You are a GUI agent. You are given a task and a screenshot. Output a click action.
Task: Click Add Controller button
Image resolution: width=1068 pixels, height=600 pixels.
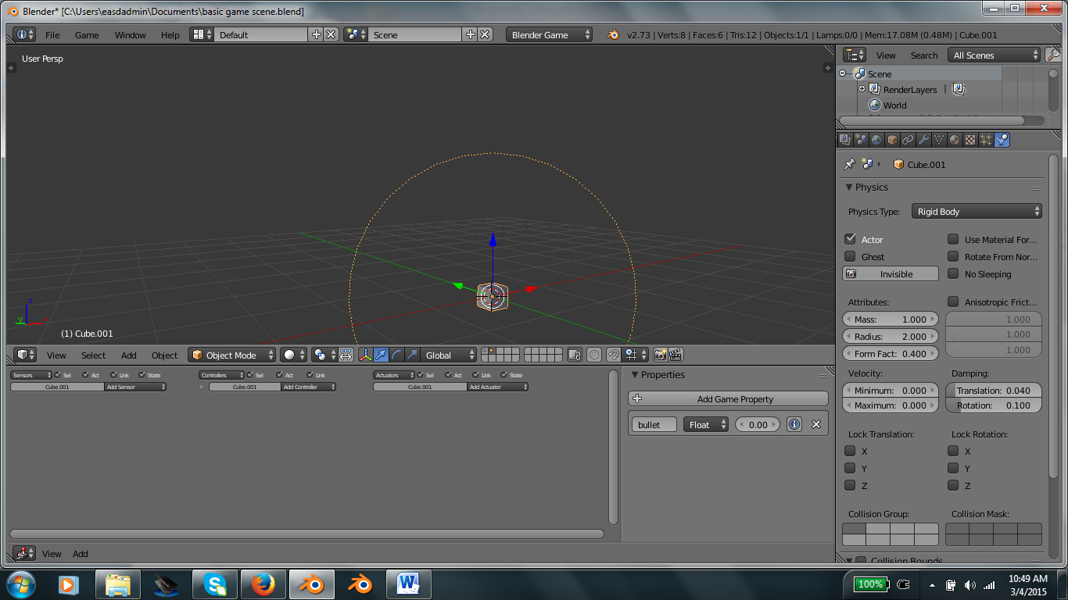pyautogui.click(x=309, y=387)
